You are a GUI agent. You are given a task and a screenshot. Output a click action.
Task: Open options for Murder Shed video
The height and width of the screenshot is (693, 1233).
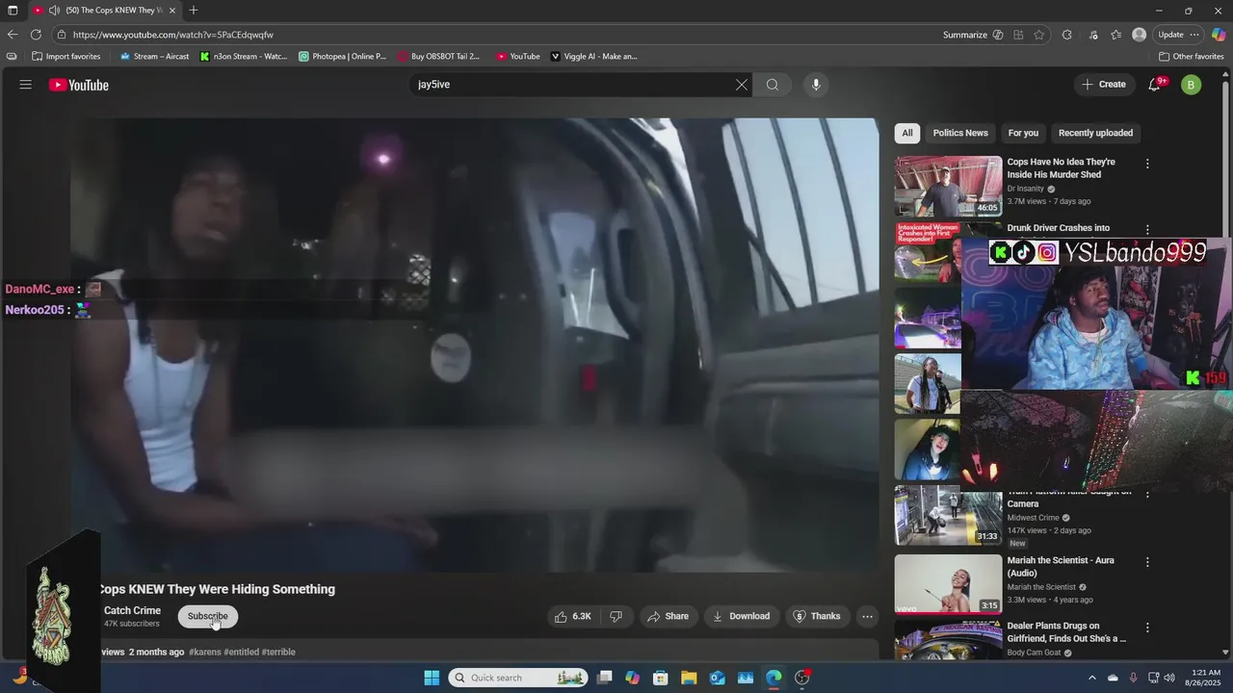point(1147,164)
